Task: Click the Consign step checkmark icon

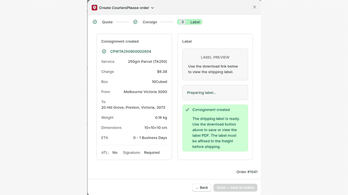Action: click(x=135, y=22)
